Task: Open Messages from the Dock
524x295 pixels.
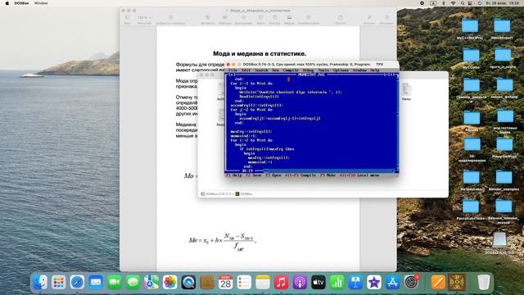Action: click(133, 283)
